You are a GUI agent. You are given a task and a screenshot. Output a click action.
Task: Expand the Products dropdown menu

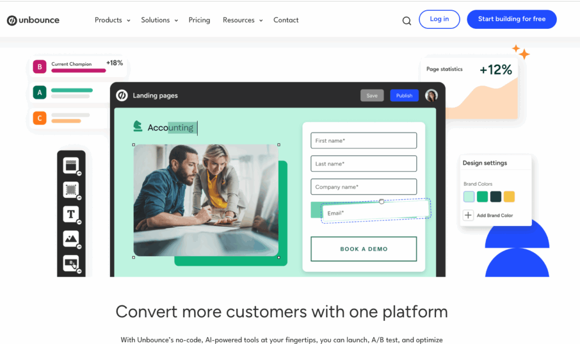click(x=113, y=20)
